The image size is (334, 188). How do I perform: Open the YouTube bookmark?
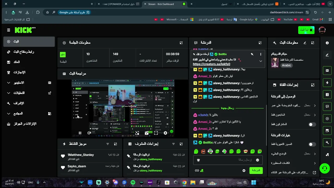click(x=290, y=20)
